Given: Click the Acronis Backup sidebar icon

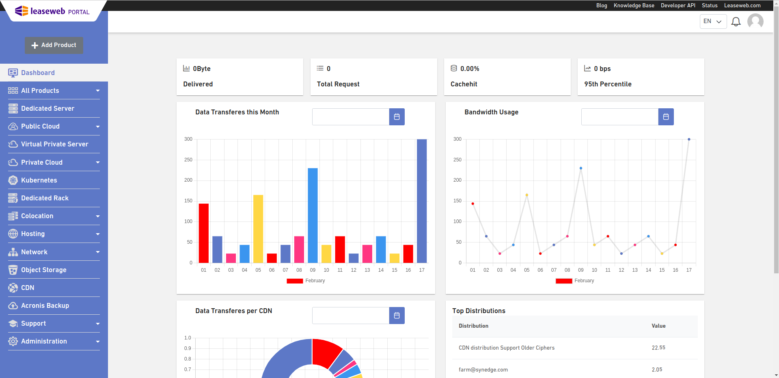Looking at the screenshot, I should [x=13, y=305].
